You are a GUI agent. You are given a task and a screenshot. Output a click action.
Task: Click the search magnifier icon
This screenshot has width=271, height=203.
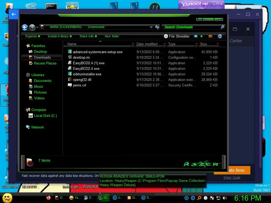pos(222,27)
